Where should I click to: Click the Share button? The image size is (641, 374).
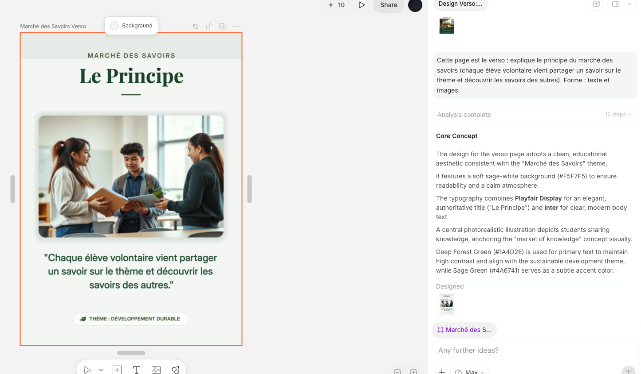coord(389,5)
